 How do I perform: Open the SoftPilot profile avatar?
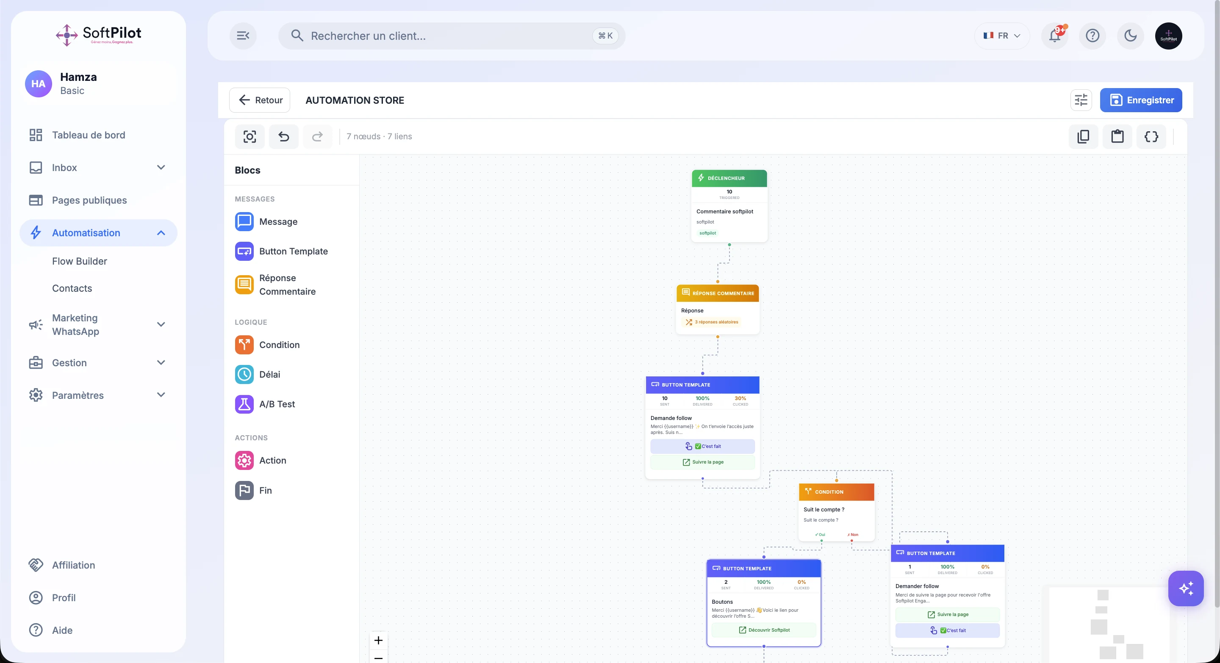pyautogui.click(x=1168, y=36)
